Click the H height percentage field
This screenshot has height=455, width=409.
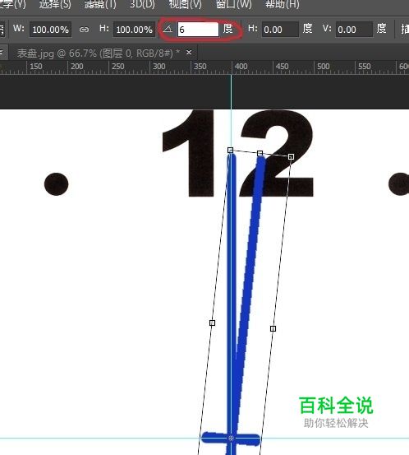(134, 30)
